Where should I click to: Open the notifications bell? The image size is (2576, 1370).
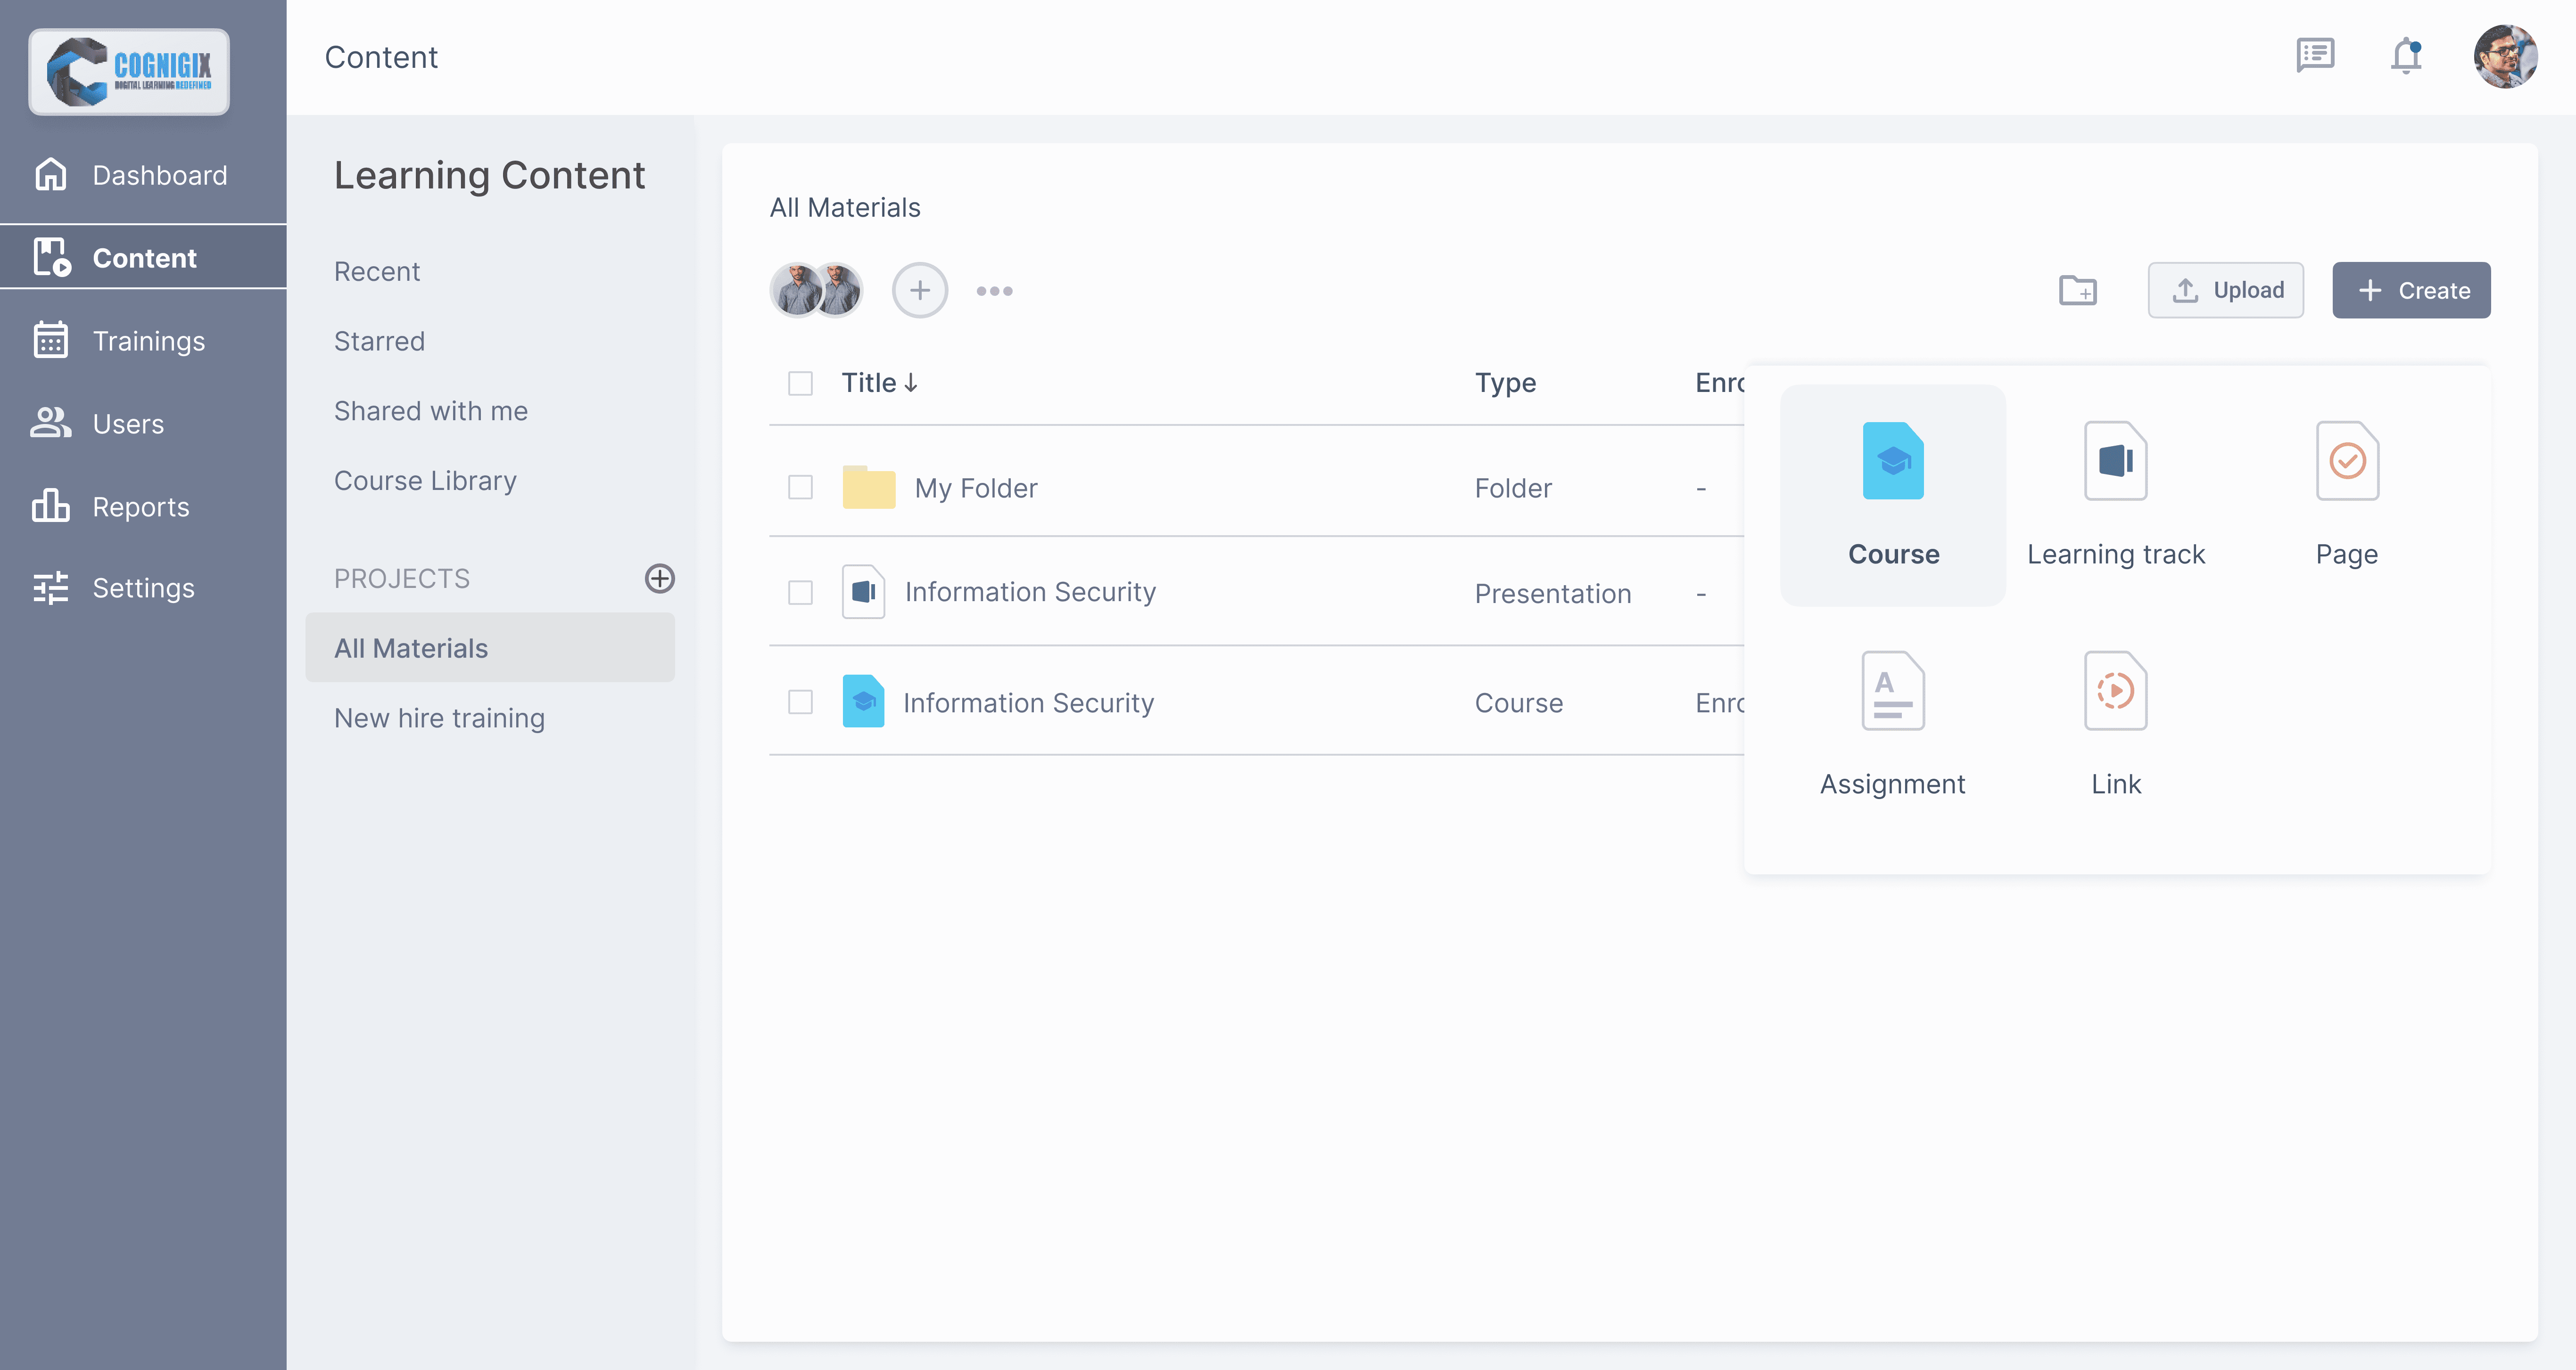tap(2406, 56)
